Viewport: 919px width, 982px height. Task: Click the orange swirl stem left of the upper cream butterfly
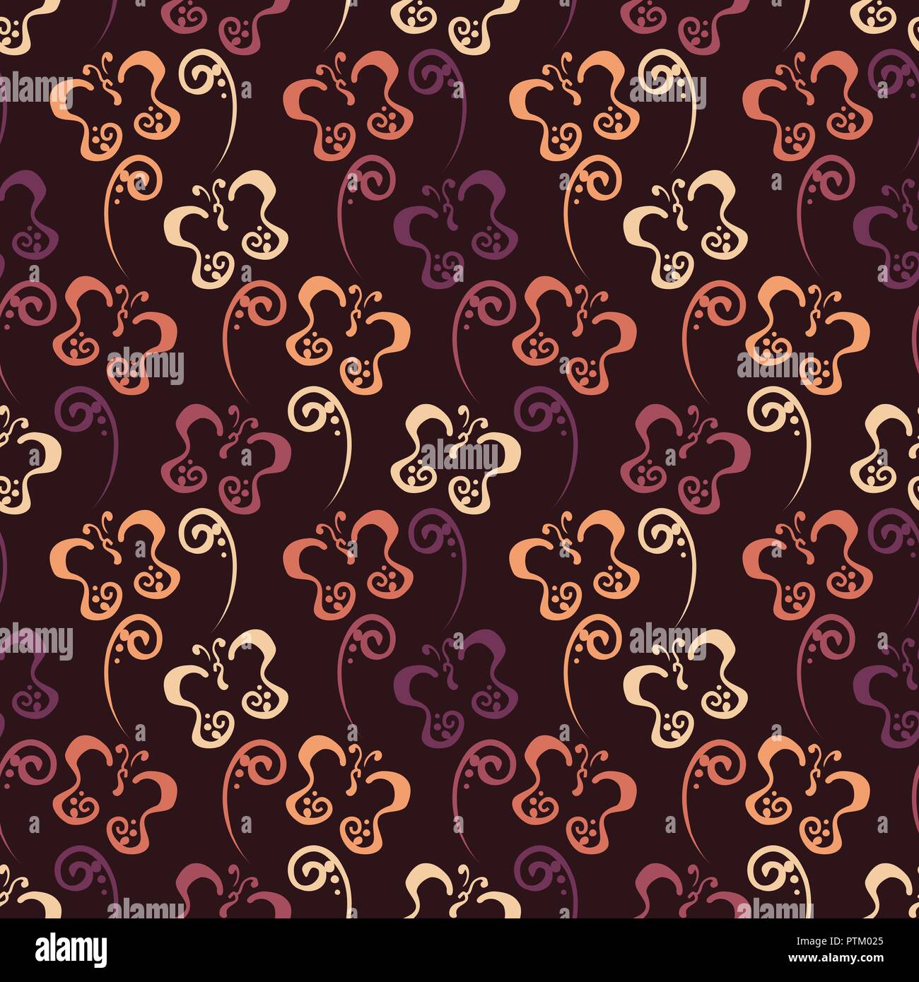click(x=132, y=215)
